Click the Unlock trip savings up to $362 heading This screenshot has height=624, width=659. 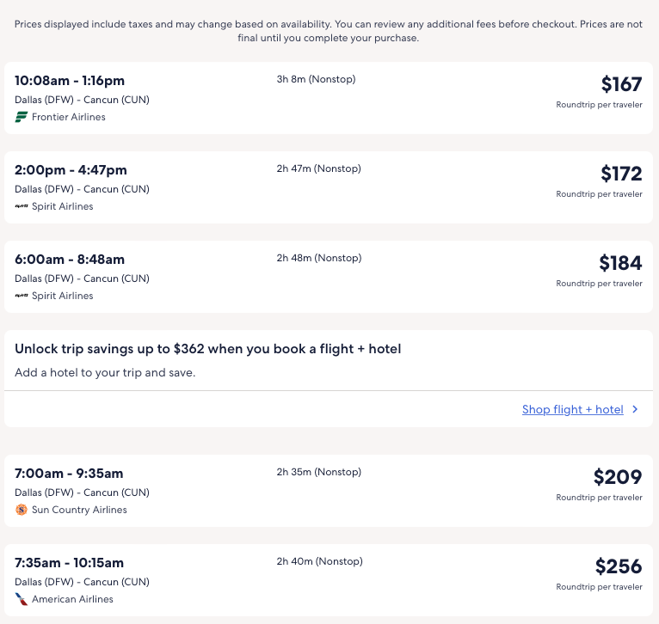pos(208,349)
